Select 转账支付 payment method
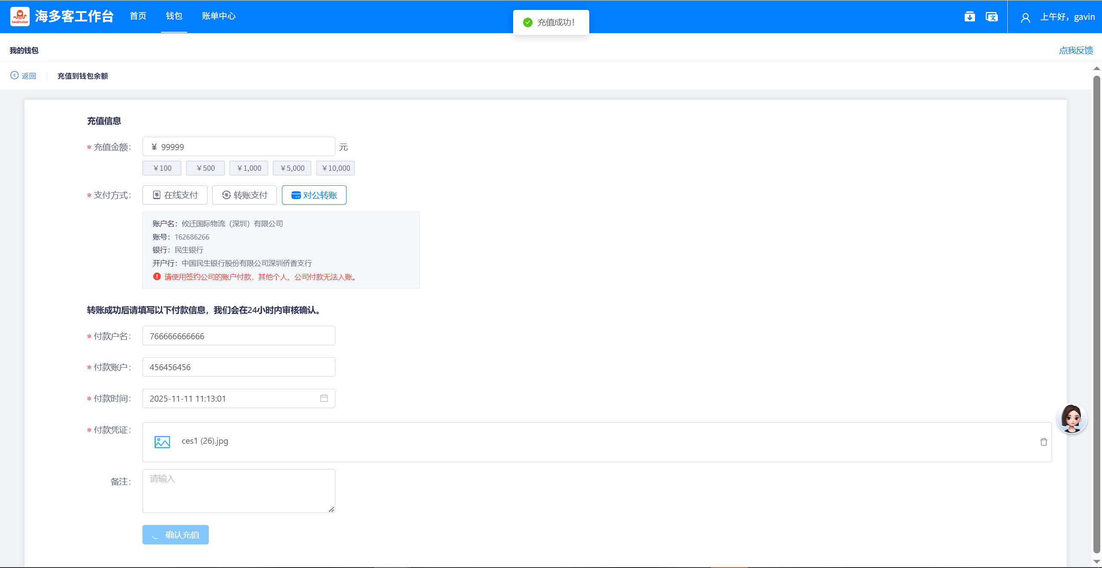This screenshot has width=1102, height=568. [245, 195]
